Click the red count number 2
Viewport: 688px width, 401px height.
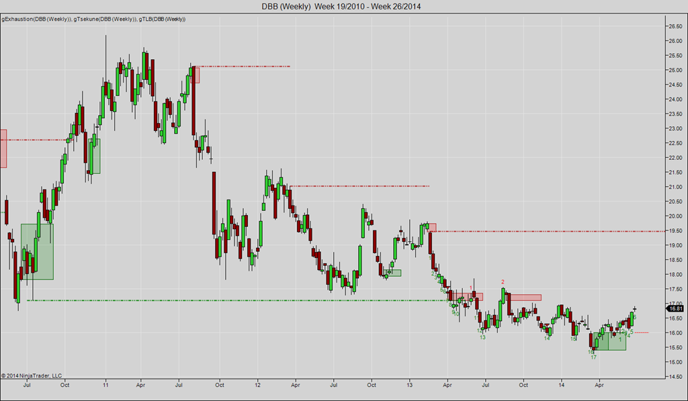[503, 282]
